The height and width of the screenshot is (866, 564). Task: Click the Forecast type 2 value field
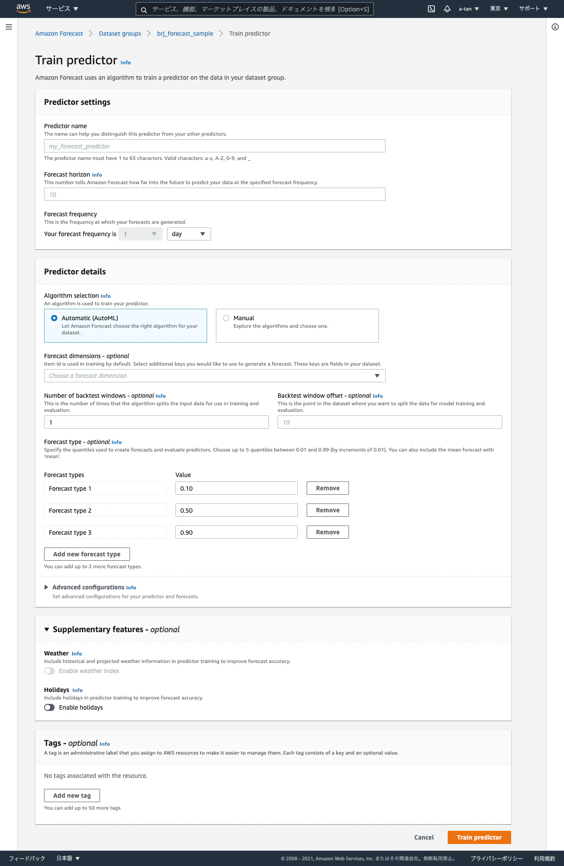[237, 510]
